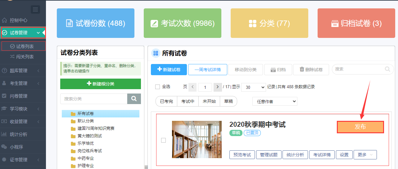
Task: Select 中药专业 folder
Action: tap(82, 158)
